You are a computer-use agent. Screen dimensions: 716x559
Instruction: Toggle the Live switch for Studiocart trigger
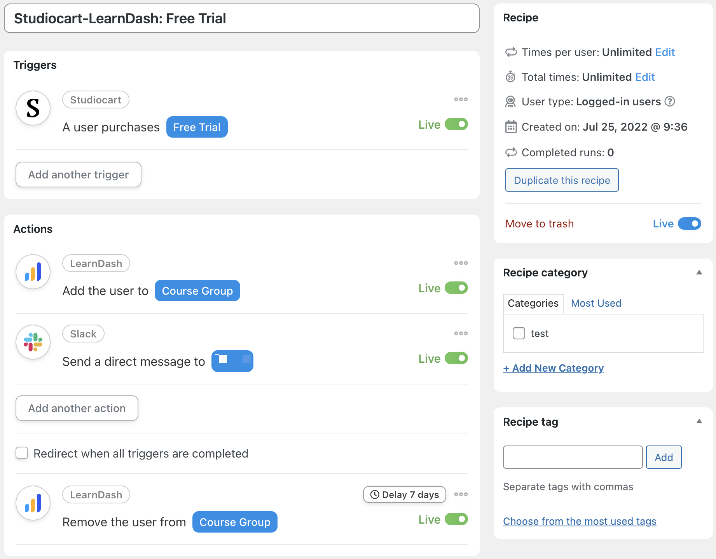456,124
